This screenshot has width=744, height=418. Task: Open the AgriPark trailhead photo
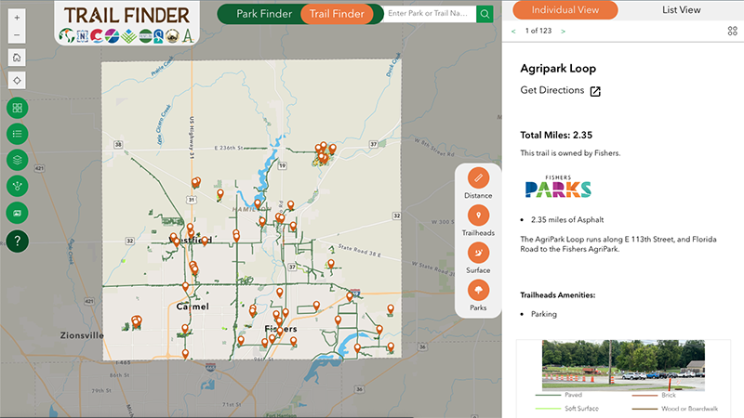click(x=623, y=365)
